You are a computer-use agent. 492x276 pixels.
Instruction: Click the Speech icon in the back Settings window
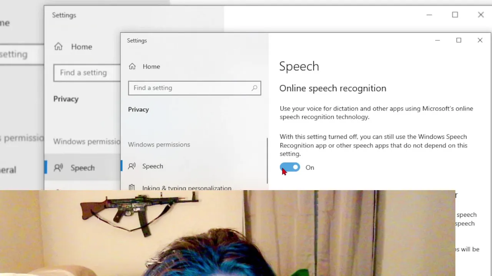(x=58, y=168)
